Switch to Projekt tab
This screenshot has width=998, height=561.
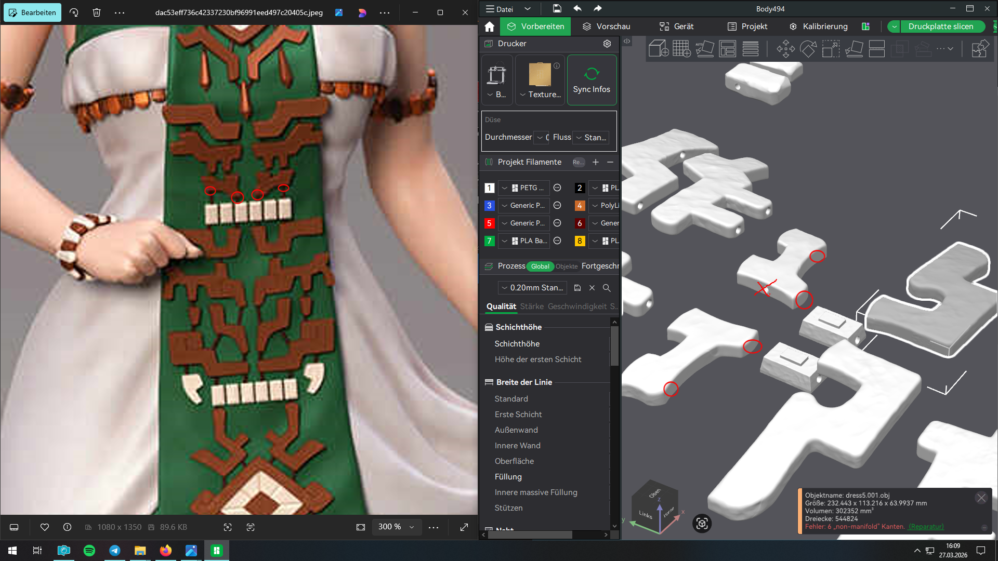[x=747, y=26]
